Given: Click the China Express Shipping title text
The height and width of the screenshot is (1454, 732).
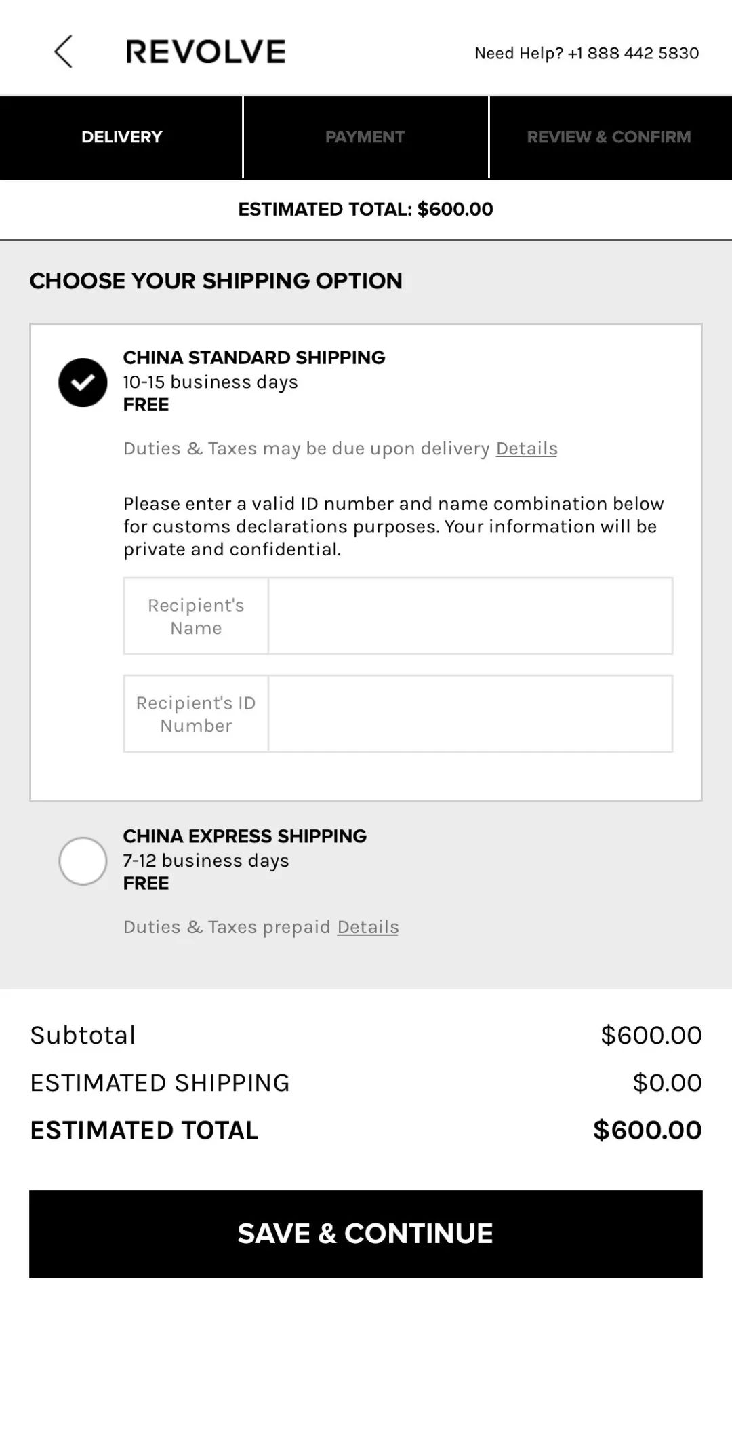Looking at the screenshot, I should [245, 836].
